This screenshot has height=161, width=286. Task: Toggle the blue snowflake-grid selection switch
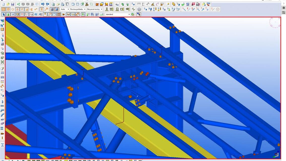[x=36, y=14]
